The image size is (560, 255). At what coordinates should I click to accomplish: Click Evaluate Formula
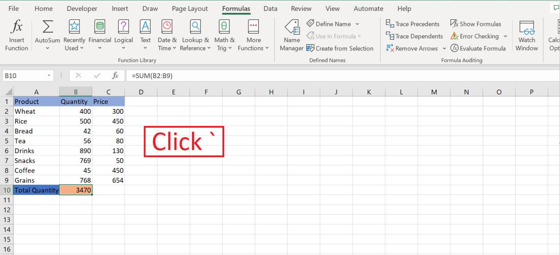click(478, 48)
